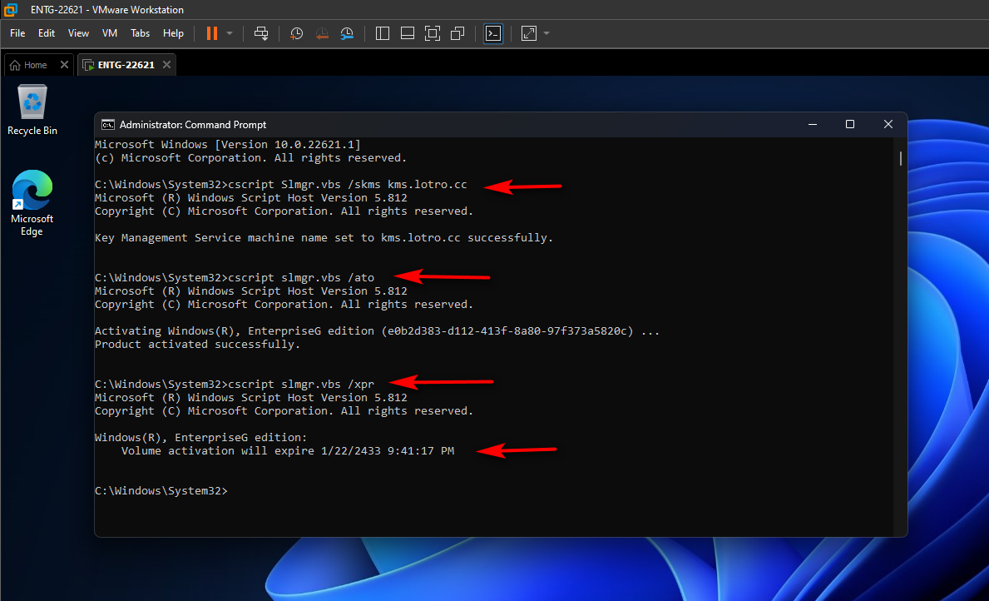Open the File menu

pyautogui.click(x=17, y=33)
